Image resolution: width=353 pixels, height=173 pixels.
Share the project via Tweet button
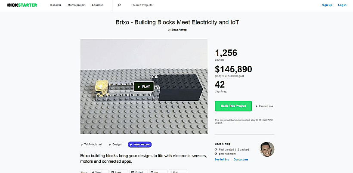(99, 171)
